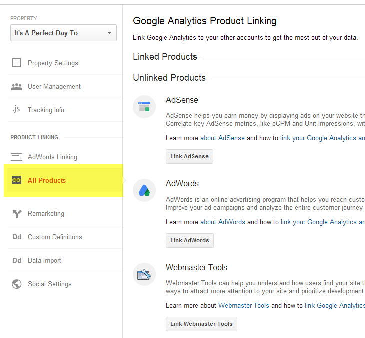Click the All Products chain link icon
The height and width of the screenshot is (338, 365).
pos(17,180)
